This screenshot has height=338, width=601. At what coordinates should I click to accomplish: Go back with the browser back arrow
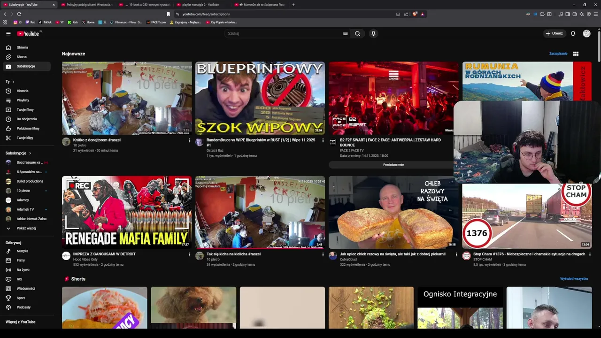(5, 14)
